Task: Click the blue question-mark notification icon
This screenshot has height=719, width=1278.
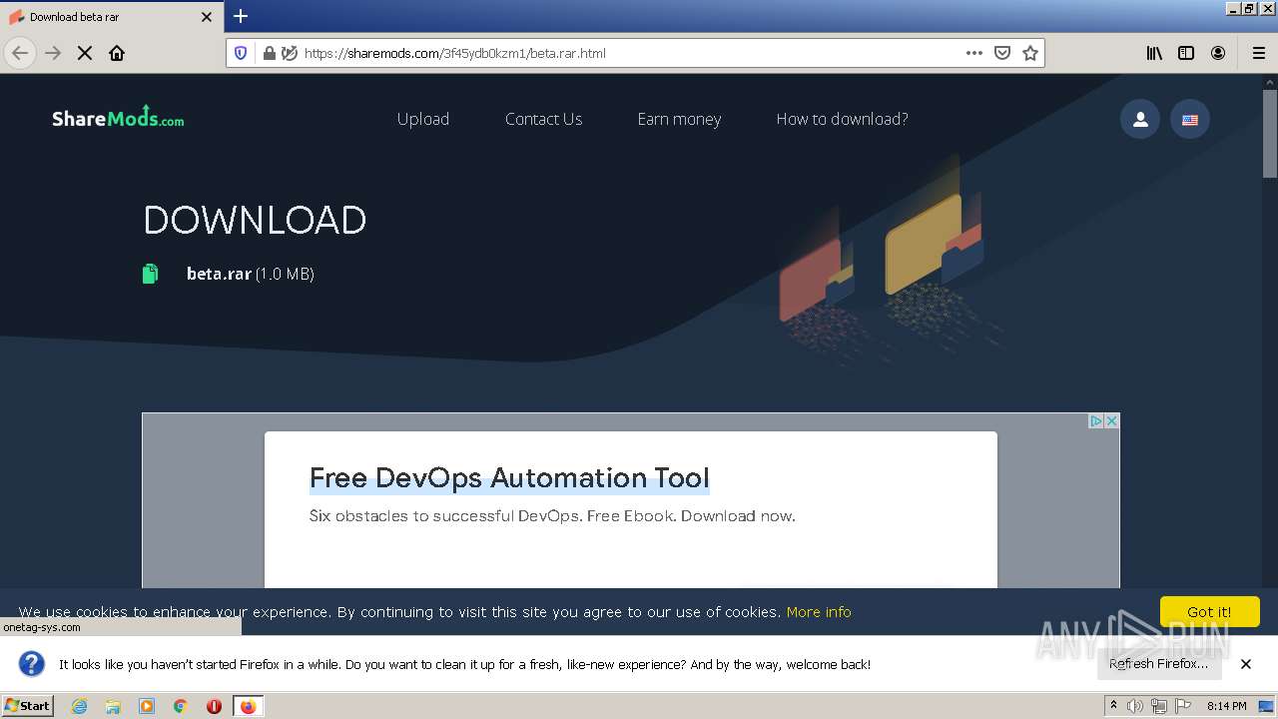Action: 32,664
